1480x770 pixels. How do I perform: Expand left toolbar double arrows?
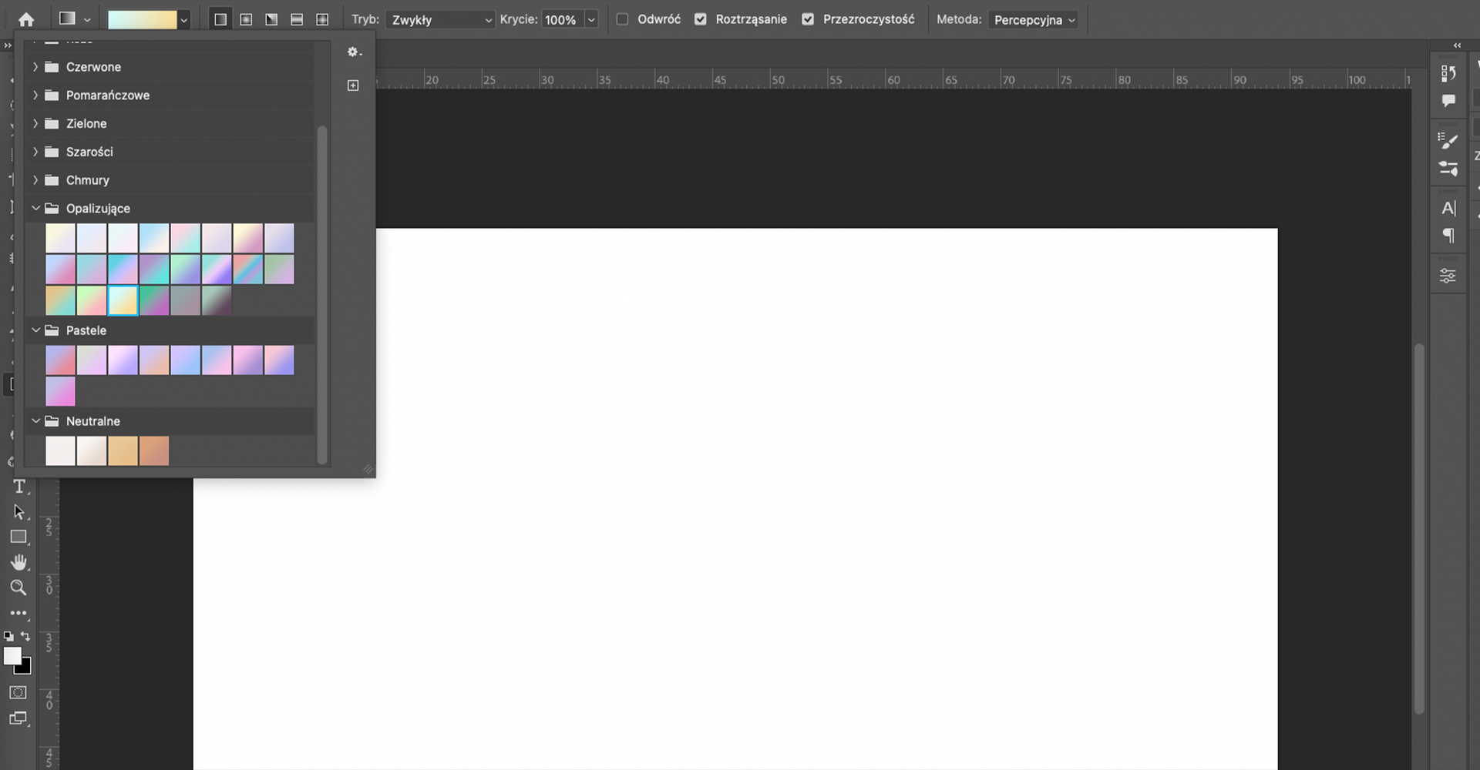[8, 45]
